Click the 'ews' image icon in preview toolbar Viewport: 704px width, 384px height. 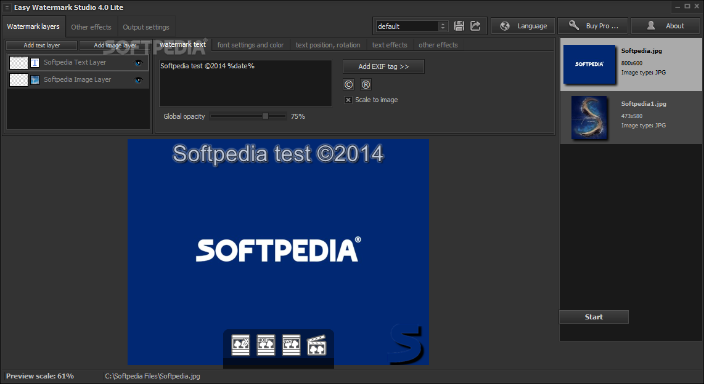(291, 345)
